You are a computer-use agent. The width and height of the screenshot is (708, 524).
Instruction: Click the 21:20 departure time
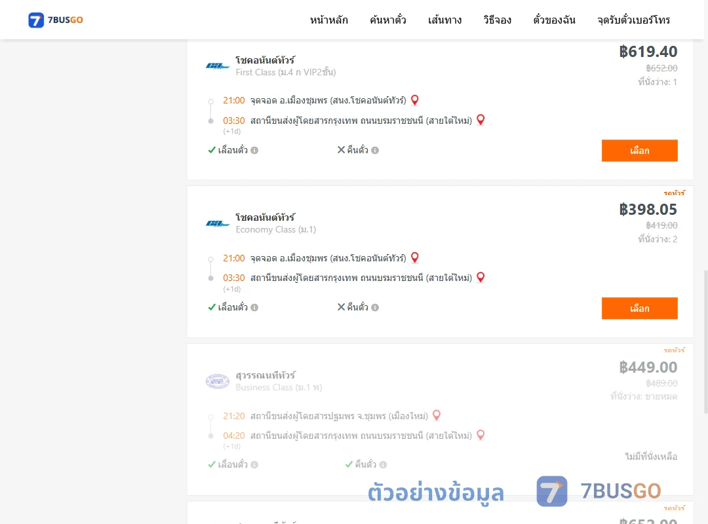pos(234,416)
